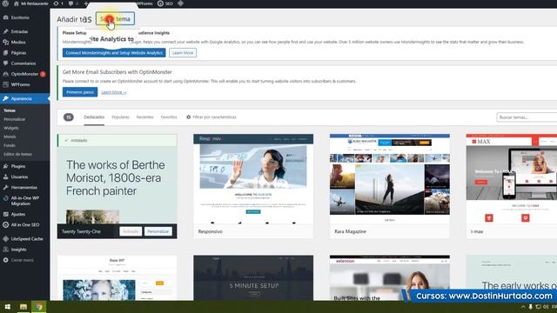Screen dimensions: 557x313
Task: Switch to the Populares tab
Action: 120,117
